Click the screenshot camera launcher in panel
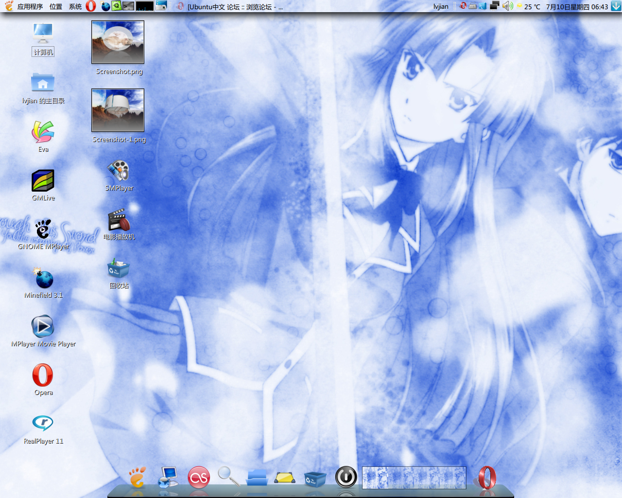The image size is (622, 498). coord(161,6)
